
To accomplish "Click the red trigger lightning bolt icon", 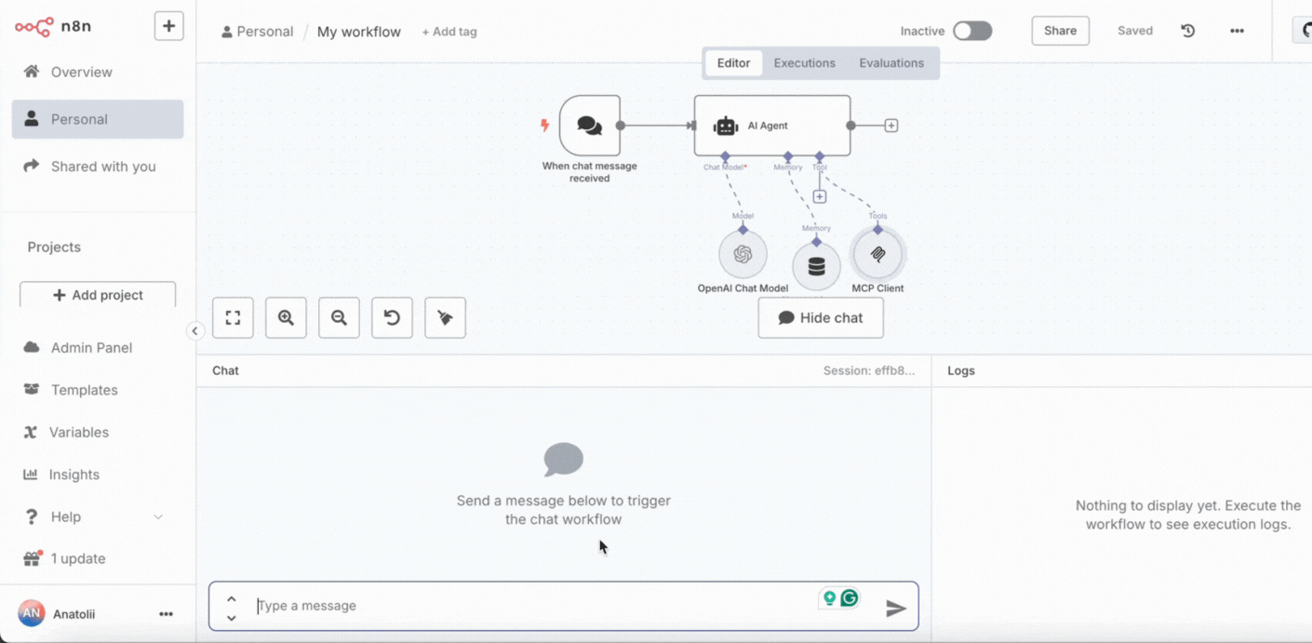I will [x=545, y=126].
